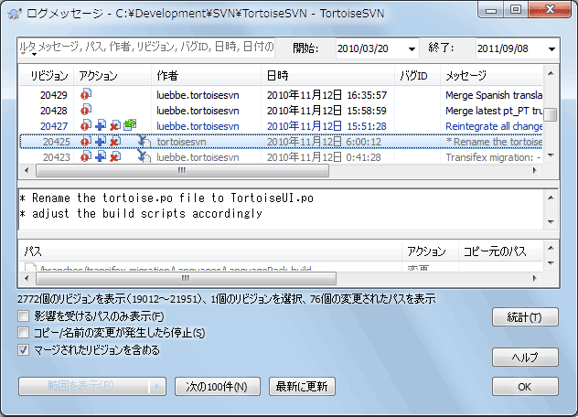Viewport: 578px width, 417px height.
Task: Click the TortoiseSVN title bar icon
Action: 15,14
